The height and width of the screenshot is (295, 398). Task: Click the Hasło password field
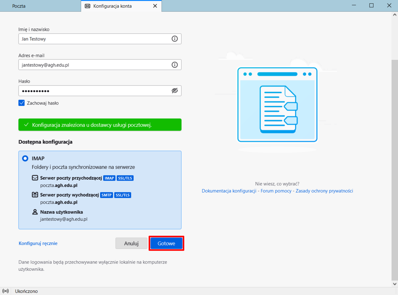point(93,91)
